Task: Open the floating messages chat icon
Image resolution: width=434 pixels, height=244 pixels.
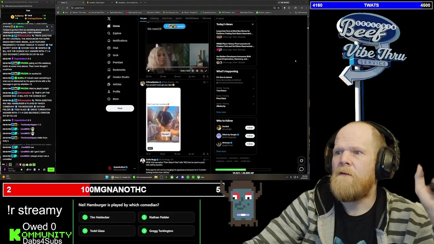Action: pos(301,169)
